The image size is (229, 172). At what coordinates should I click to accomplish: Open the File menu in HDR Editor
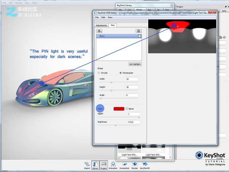97,17
